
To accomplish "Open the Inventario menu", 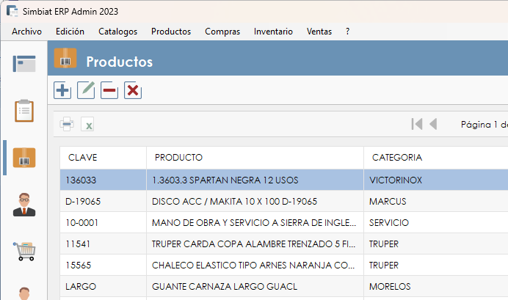I will tap(273, 32).
